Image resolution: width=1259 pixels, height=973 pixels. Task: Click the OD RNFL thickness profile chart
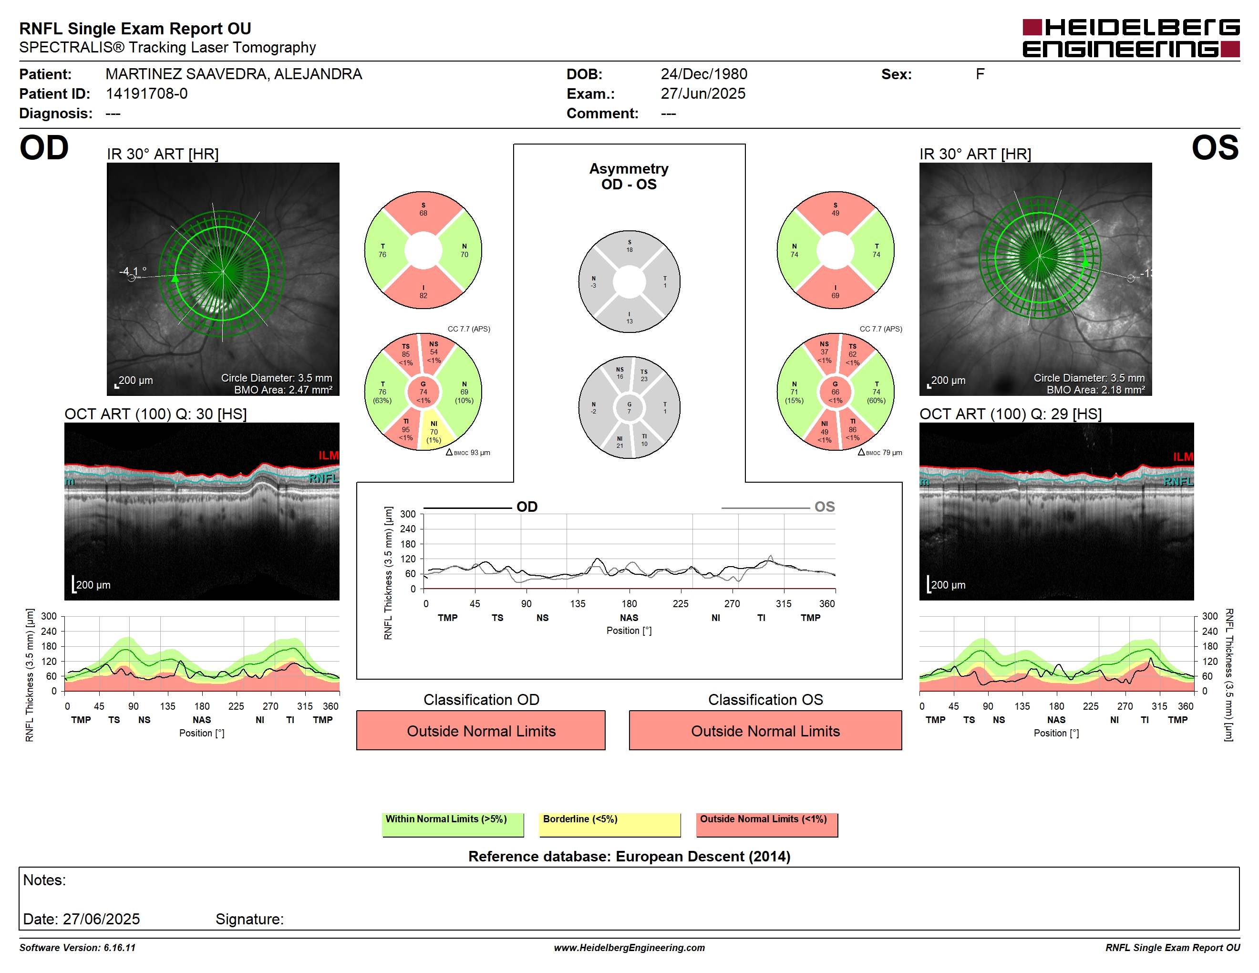pos(202,653)
